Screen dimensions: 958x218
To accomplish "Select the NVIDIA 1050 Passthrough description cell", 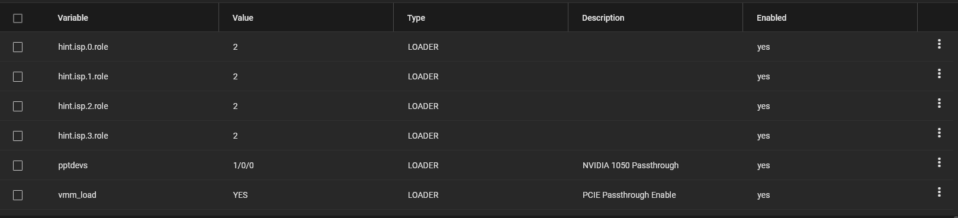I will pos(631,165).
